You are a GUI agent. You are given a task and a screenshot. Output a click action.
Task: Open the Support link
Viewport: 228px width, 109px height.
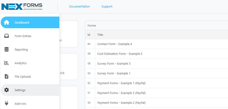point(107,6)
